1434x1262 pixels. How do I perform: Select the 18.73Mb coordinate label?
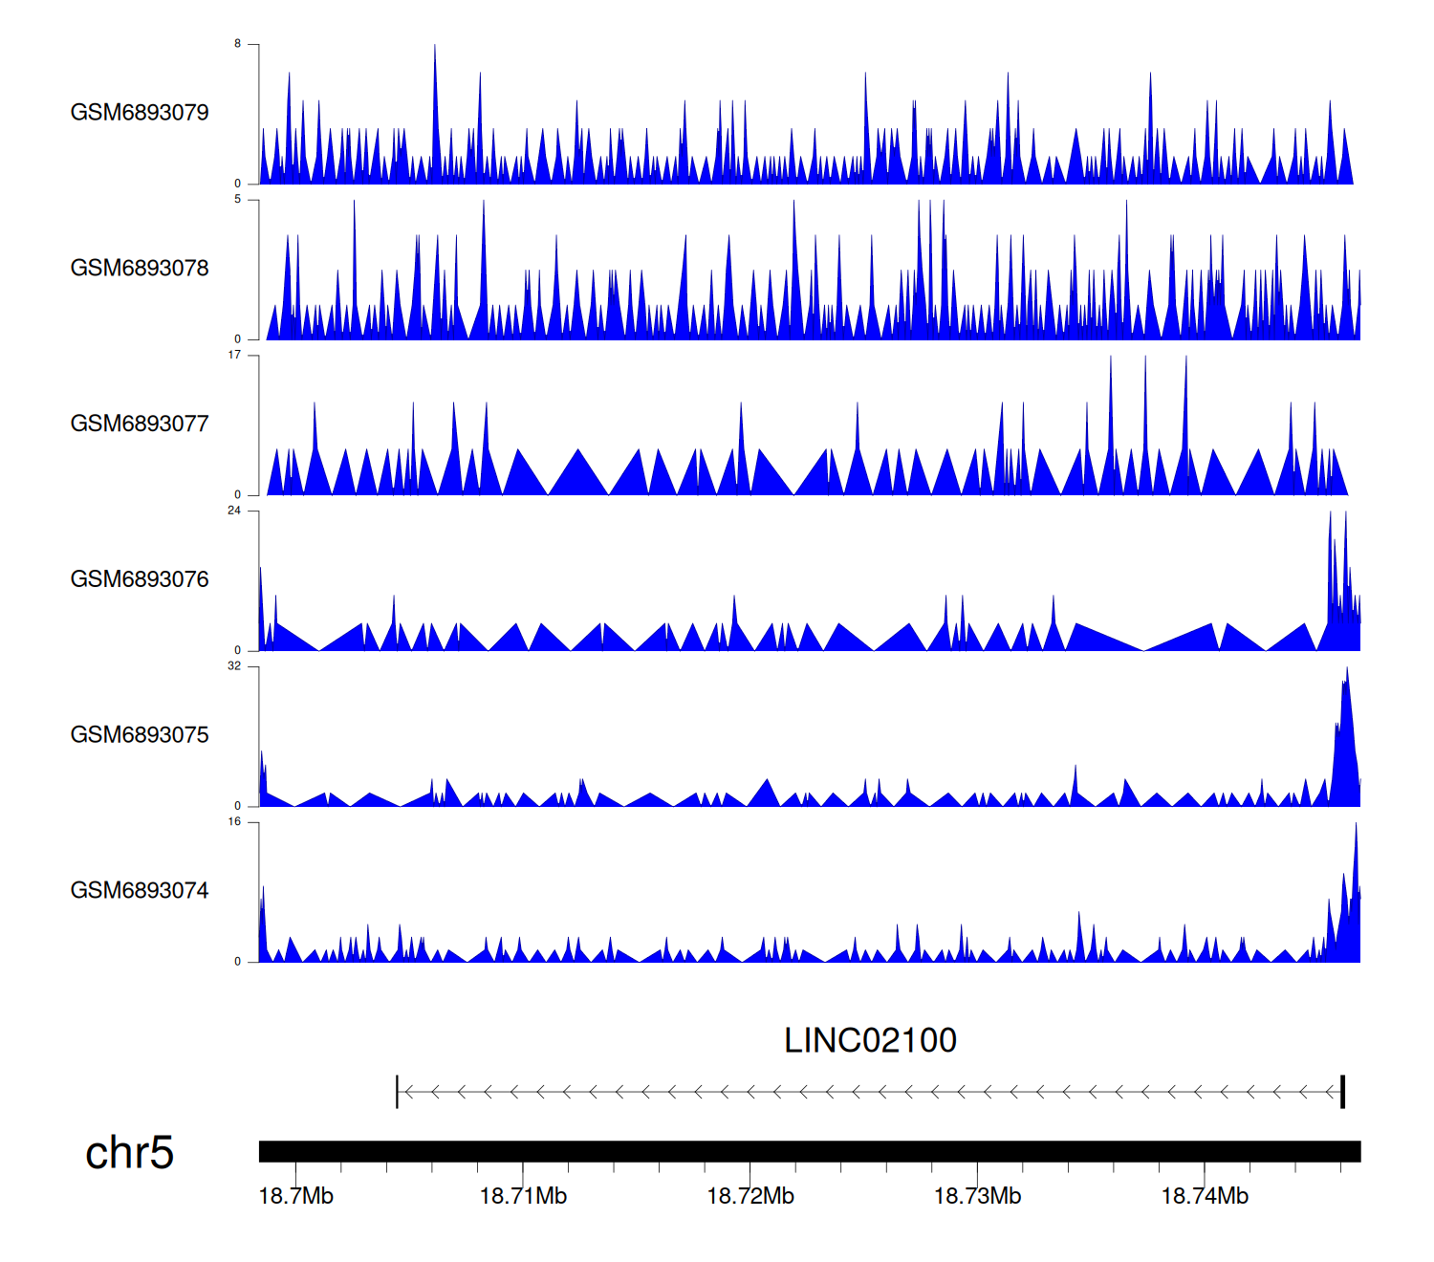pyautogui.click(x=977, y=1196)
